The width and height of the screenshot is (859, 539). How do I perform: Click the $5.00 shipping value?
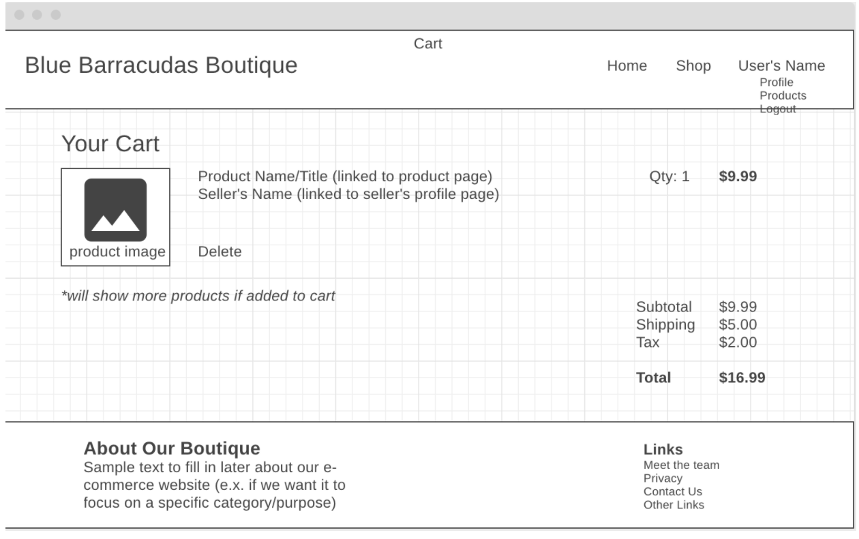pos(738,325)
